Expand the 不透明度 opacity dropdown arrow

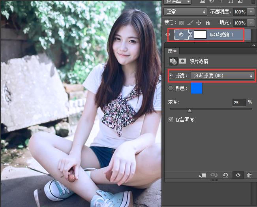pyautogui.click(x=251, y=12)
